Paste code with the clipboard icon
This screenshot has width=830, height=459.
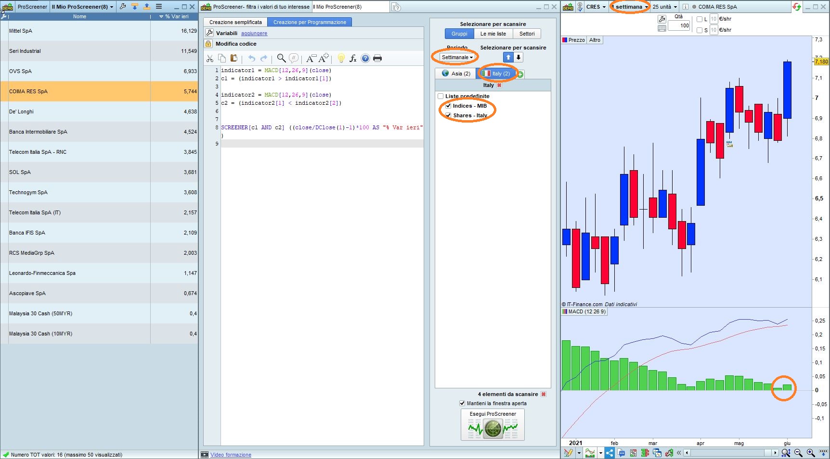point(233,58)
